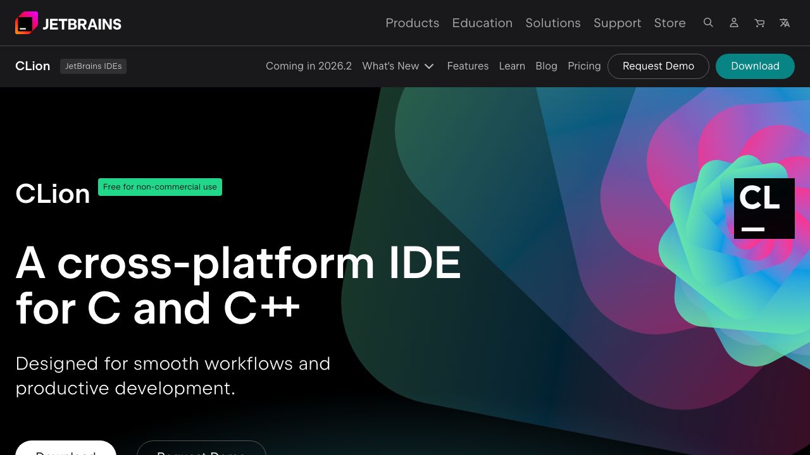Screen dimensions: 810x455
Task: Open the Education menu
Action: (x=482, y=23)
